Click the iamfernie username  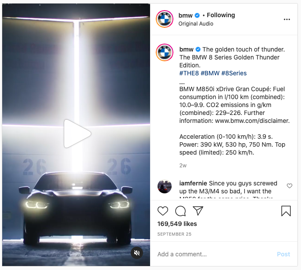point(193,183)
